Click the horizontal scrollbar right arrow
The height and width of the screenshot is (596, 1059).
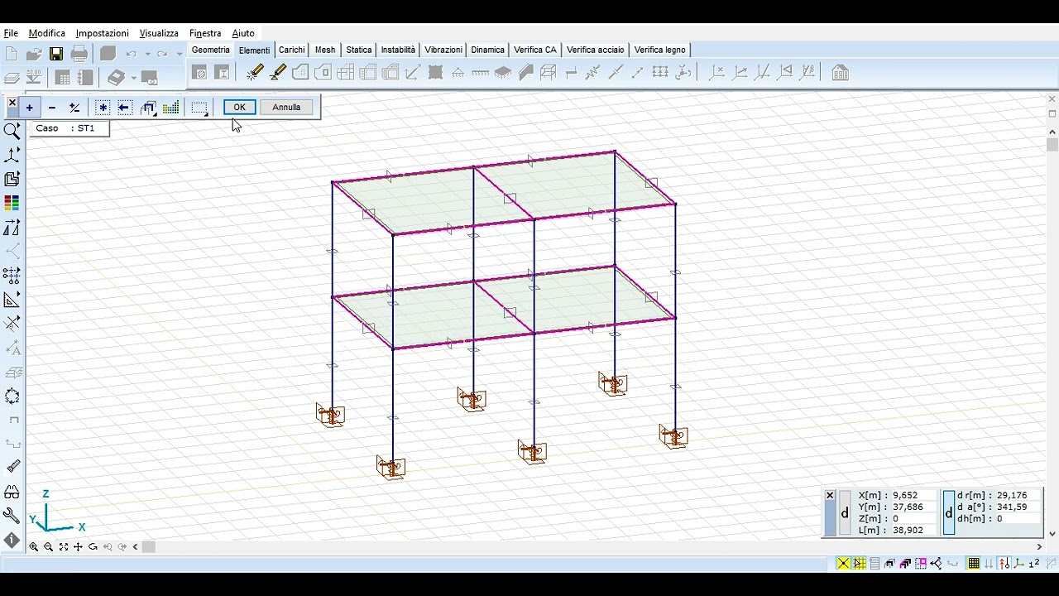pyautogui.click(x=1039, y=547)
